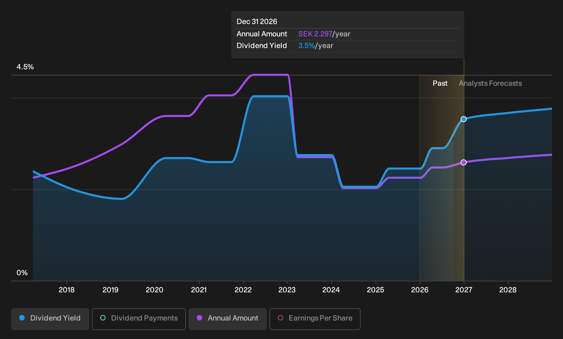Toggle the Dividend Yield series

[50, 319]
